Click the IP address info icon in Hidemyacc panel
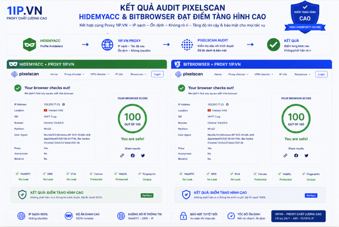 point(64,104)
